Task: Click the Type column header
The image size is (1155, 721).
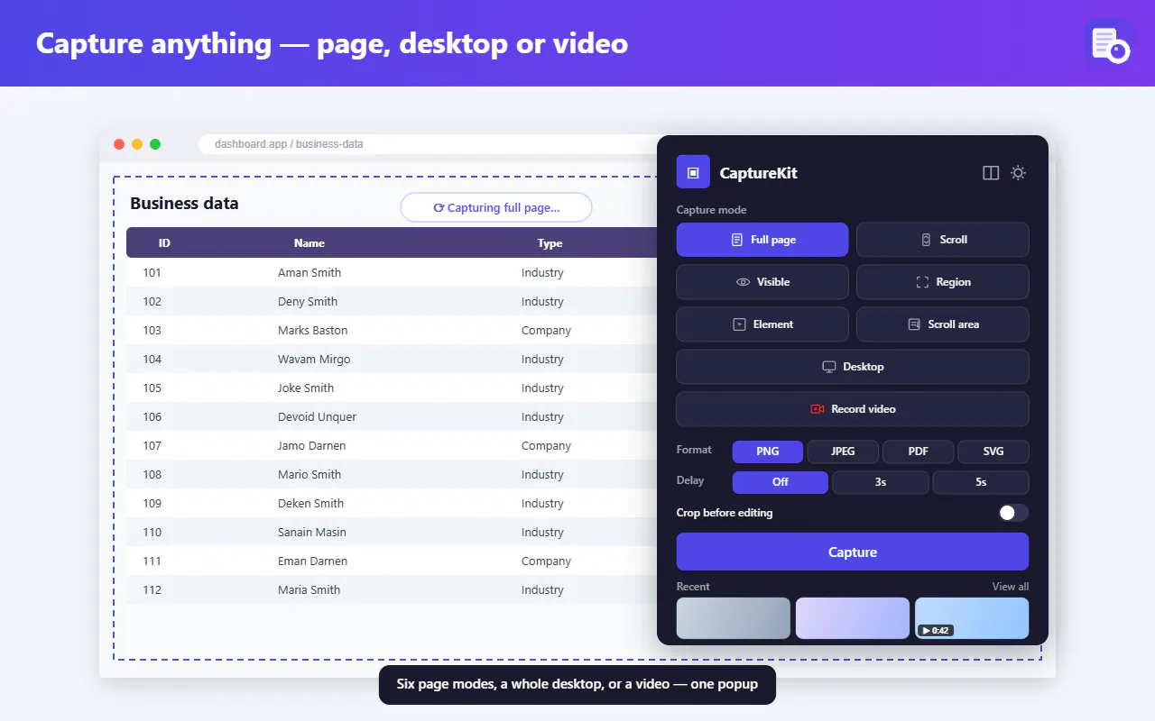Action: coord(550,243)
